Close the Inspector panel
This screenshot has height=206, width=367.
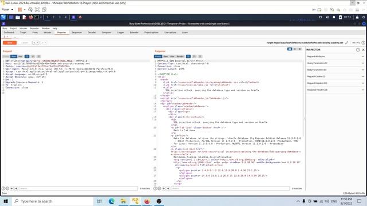tap(363, 50)
